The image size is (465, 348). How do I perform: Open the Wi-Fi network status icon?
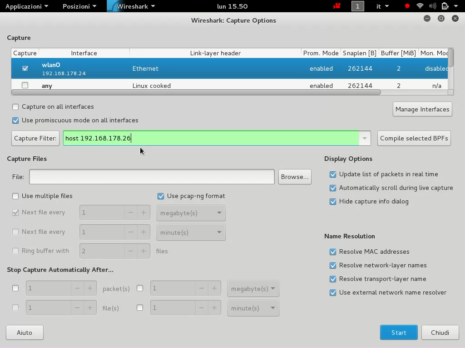420,6
